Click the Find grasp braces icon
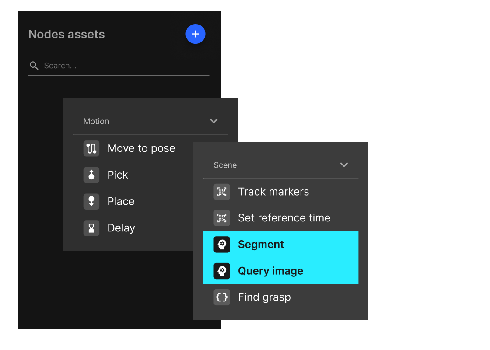 click(x=222, y=297)
